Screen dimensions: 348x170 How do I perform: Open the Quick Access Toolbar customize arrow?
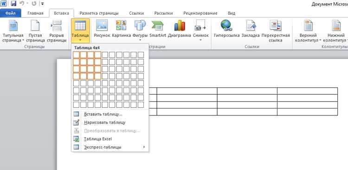(x=42, y=4)
